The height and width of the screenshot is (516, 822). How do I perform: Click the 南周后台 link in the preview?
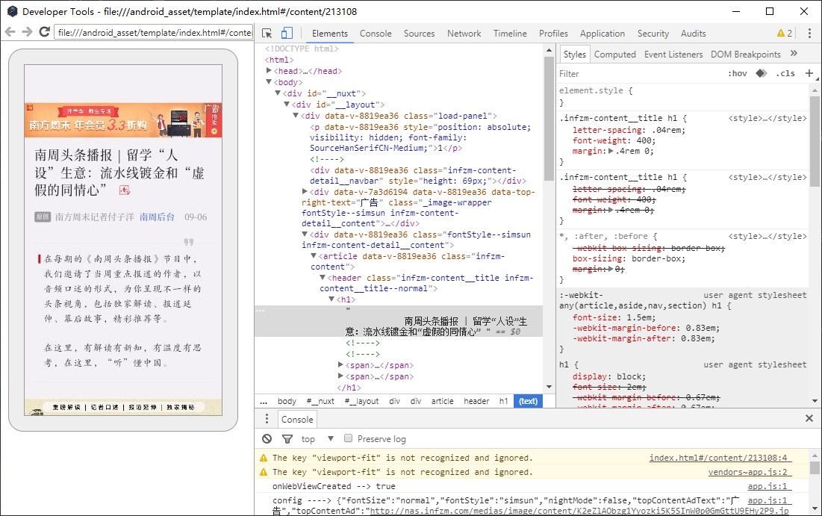pos(157,217)
